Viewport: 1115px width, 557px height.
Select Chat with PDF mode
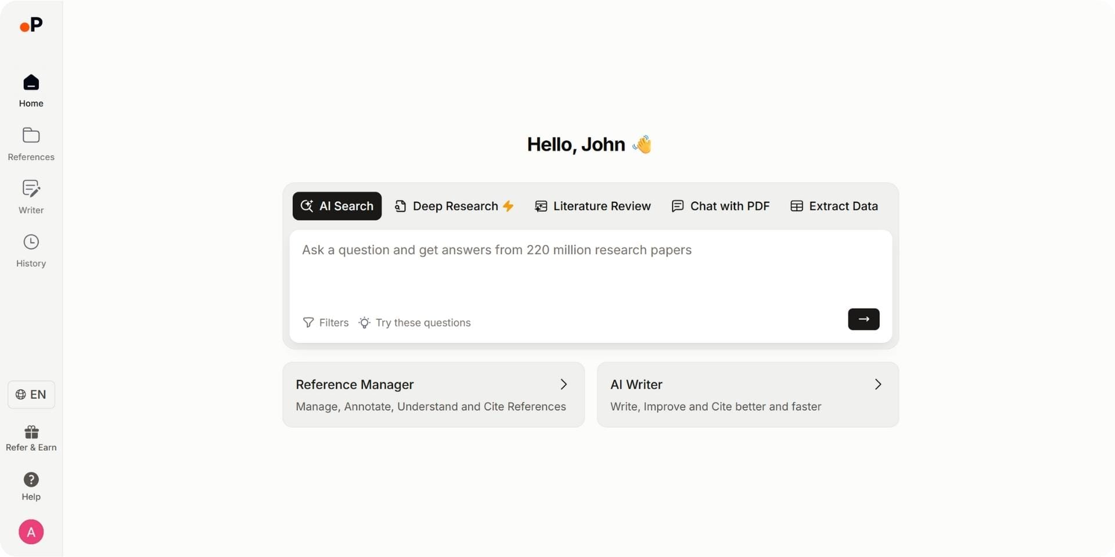pyautogui.click(x=720, y=206)
